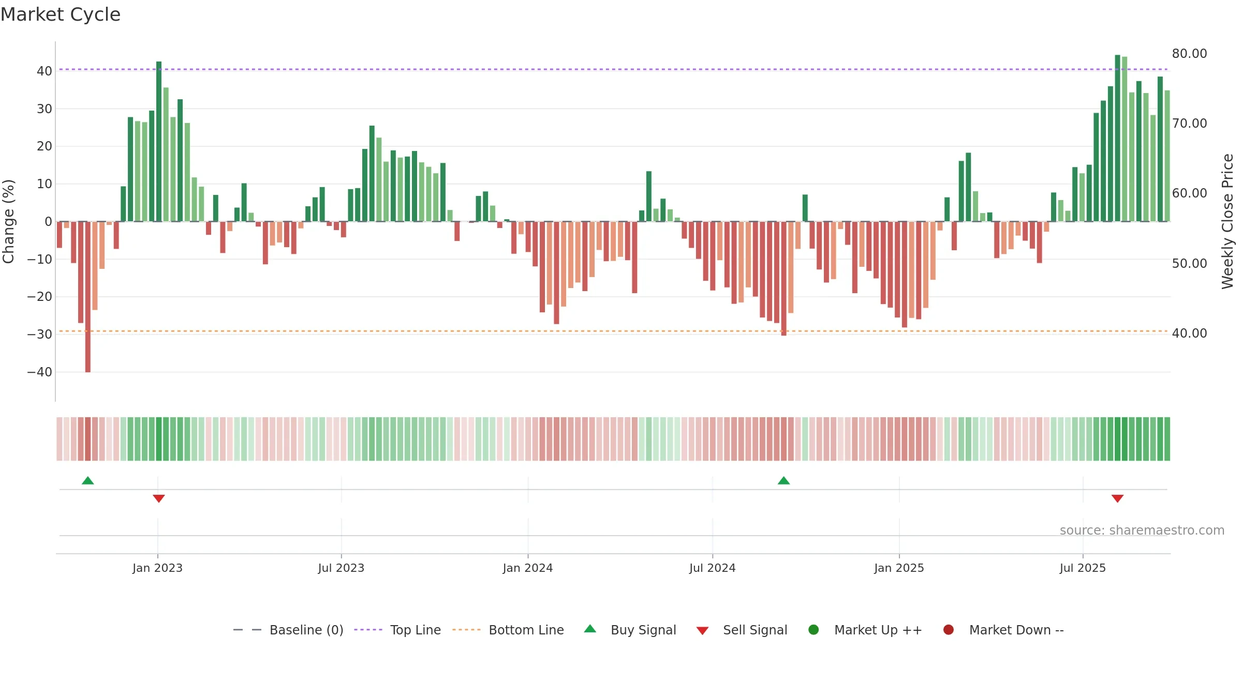The image size is (1242, 698).
Task: Click the Sell Signal legend triangle icon
Action: [702, 631]
